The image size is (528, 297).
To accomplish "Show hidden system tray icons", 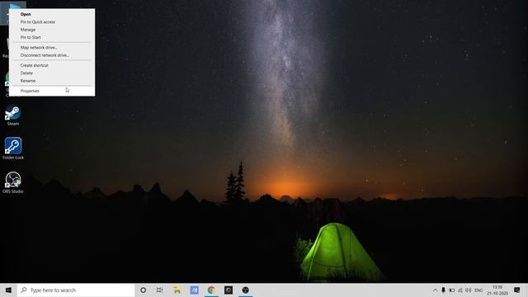I will (x=435, y=290).
